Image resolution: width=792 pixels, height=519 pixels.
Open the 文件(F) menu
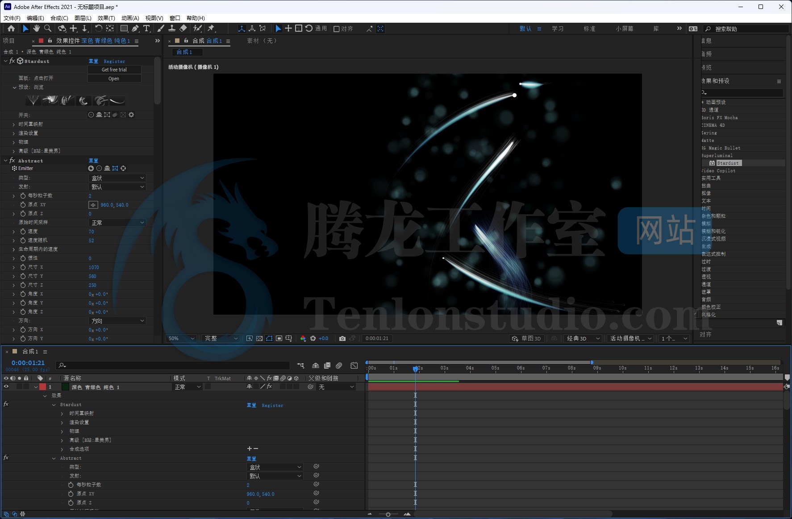coord(12,18)
